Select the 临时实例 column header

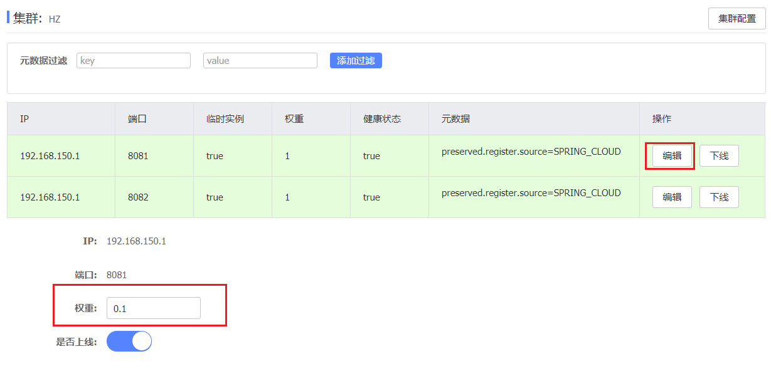225,119
